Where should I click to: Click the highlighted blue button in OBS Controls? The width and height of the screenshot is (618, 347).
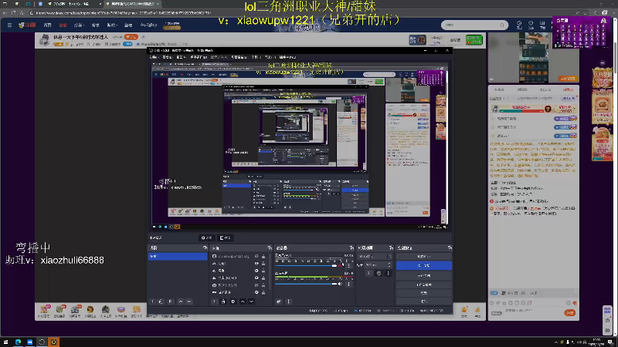coord(423,265)
